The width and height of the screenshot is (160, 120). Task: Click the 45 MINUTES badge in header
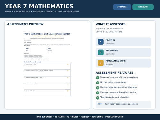coord(143,7)
